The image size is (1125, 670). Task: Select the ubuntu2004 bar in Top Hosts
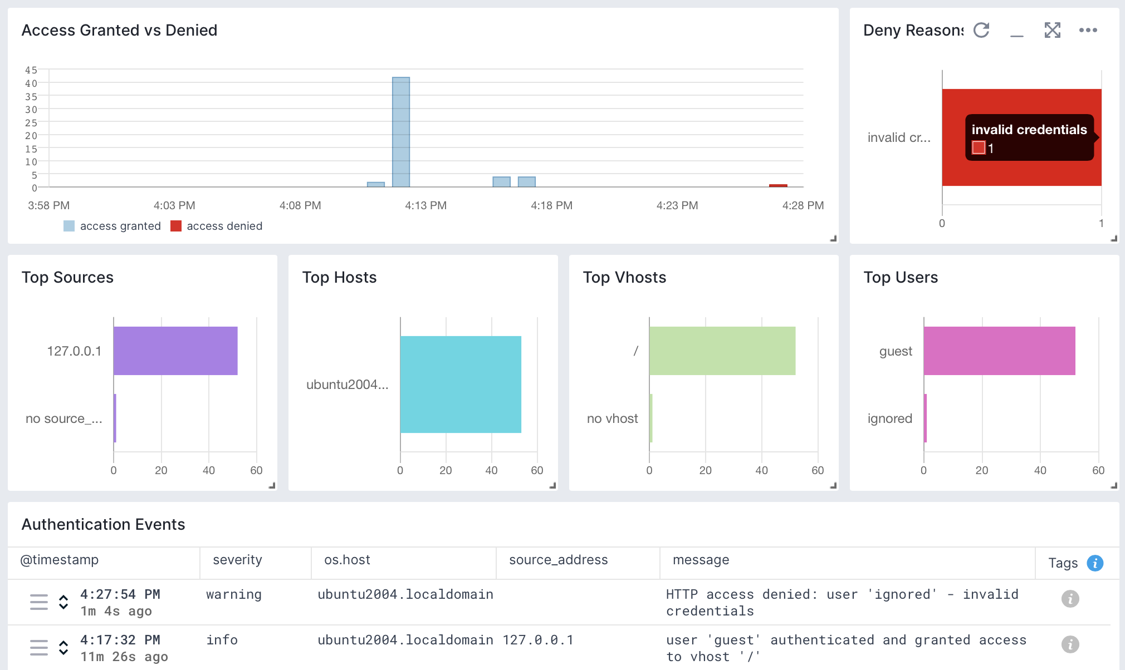461,385
